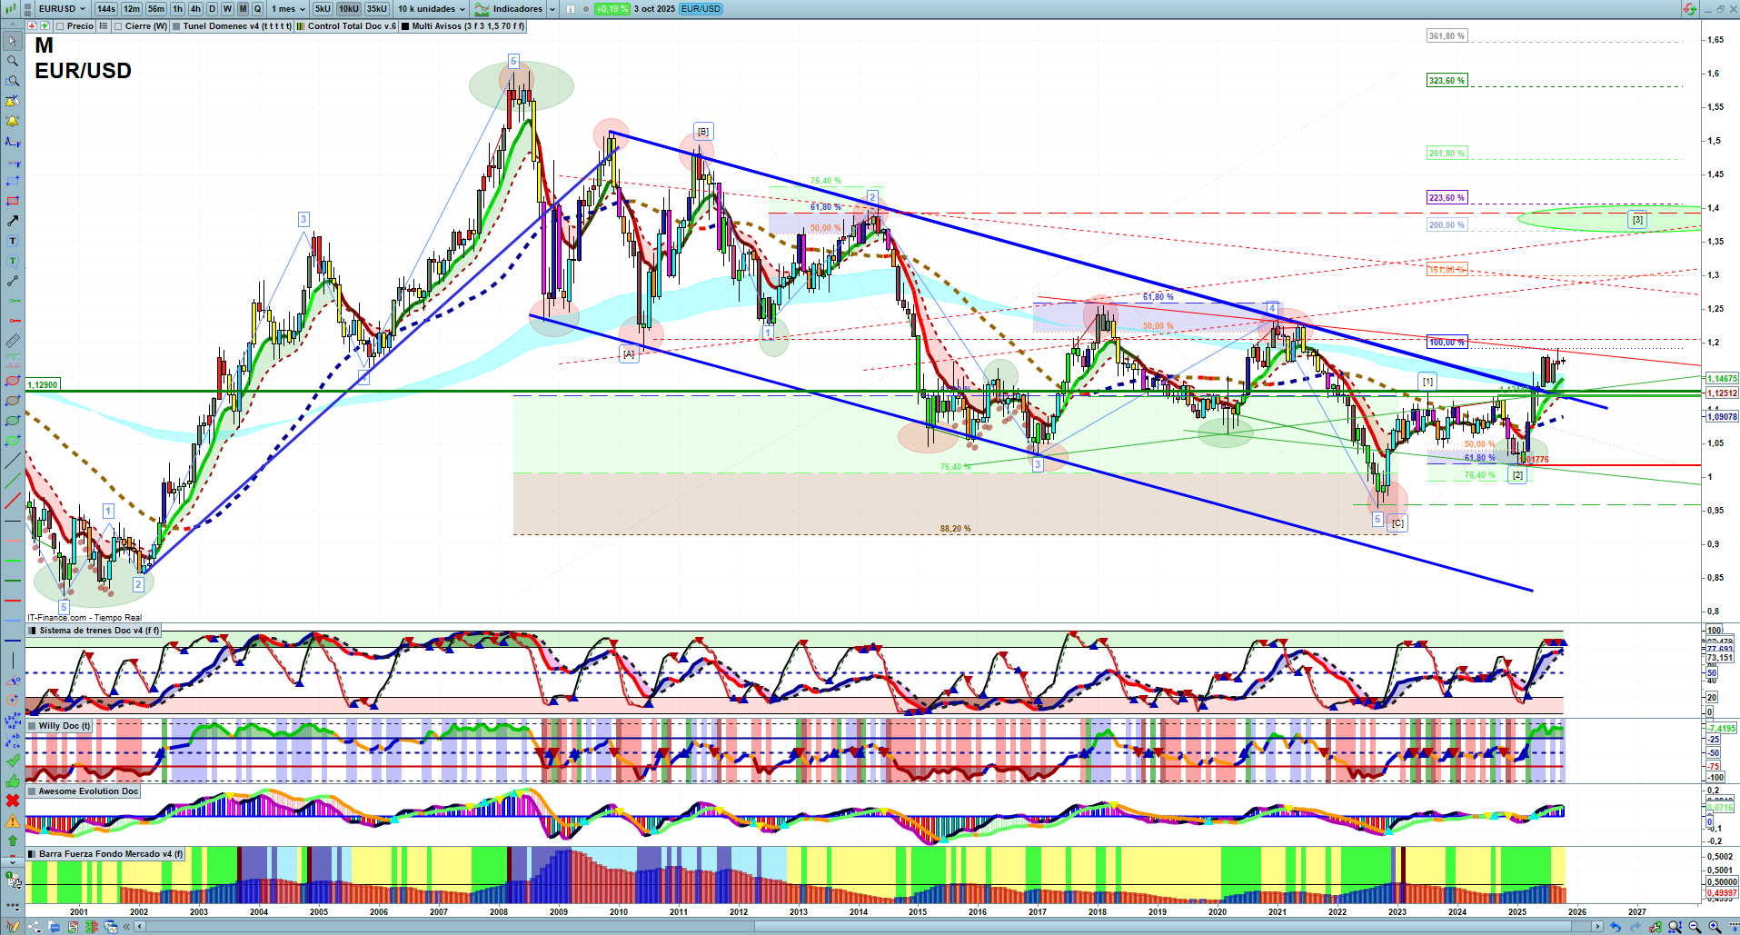Viewport: 1740px width, 935px height.
Task: Click the 5kU units button
Action: pos(323,9)
